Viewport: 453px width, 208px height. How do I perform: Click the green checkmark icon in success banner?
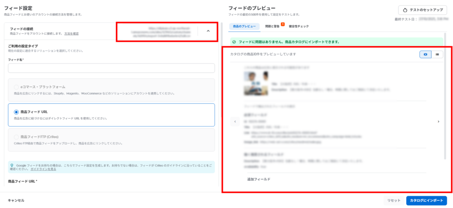click(234, 42)
